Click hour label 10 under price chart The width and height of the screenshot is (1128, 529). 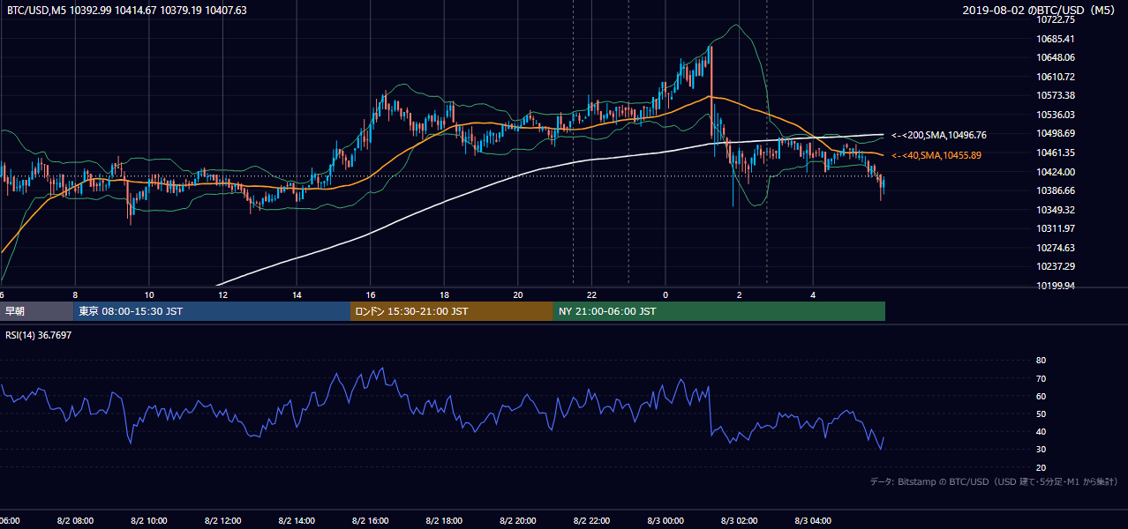[x=149, y=294]
